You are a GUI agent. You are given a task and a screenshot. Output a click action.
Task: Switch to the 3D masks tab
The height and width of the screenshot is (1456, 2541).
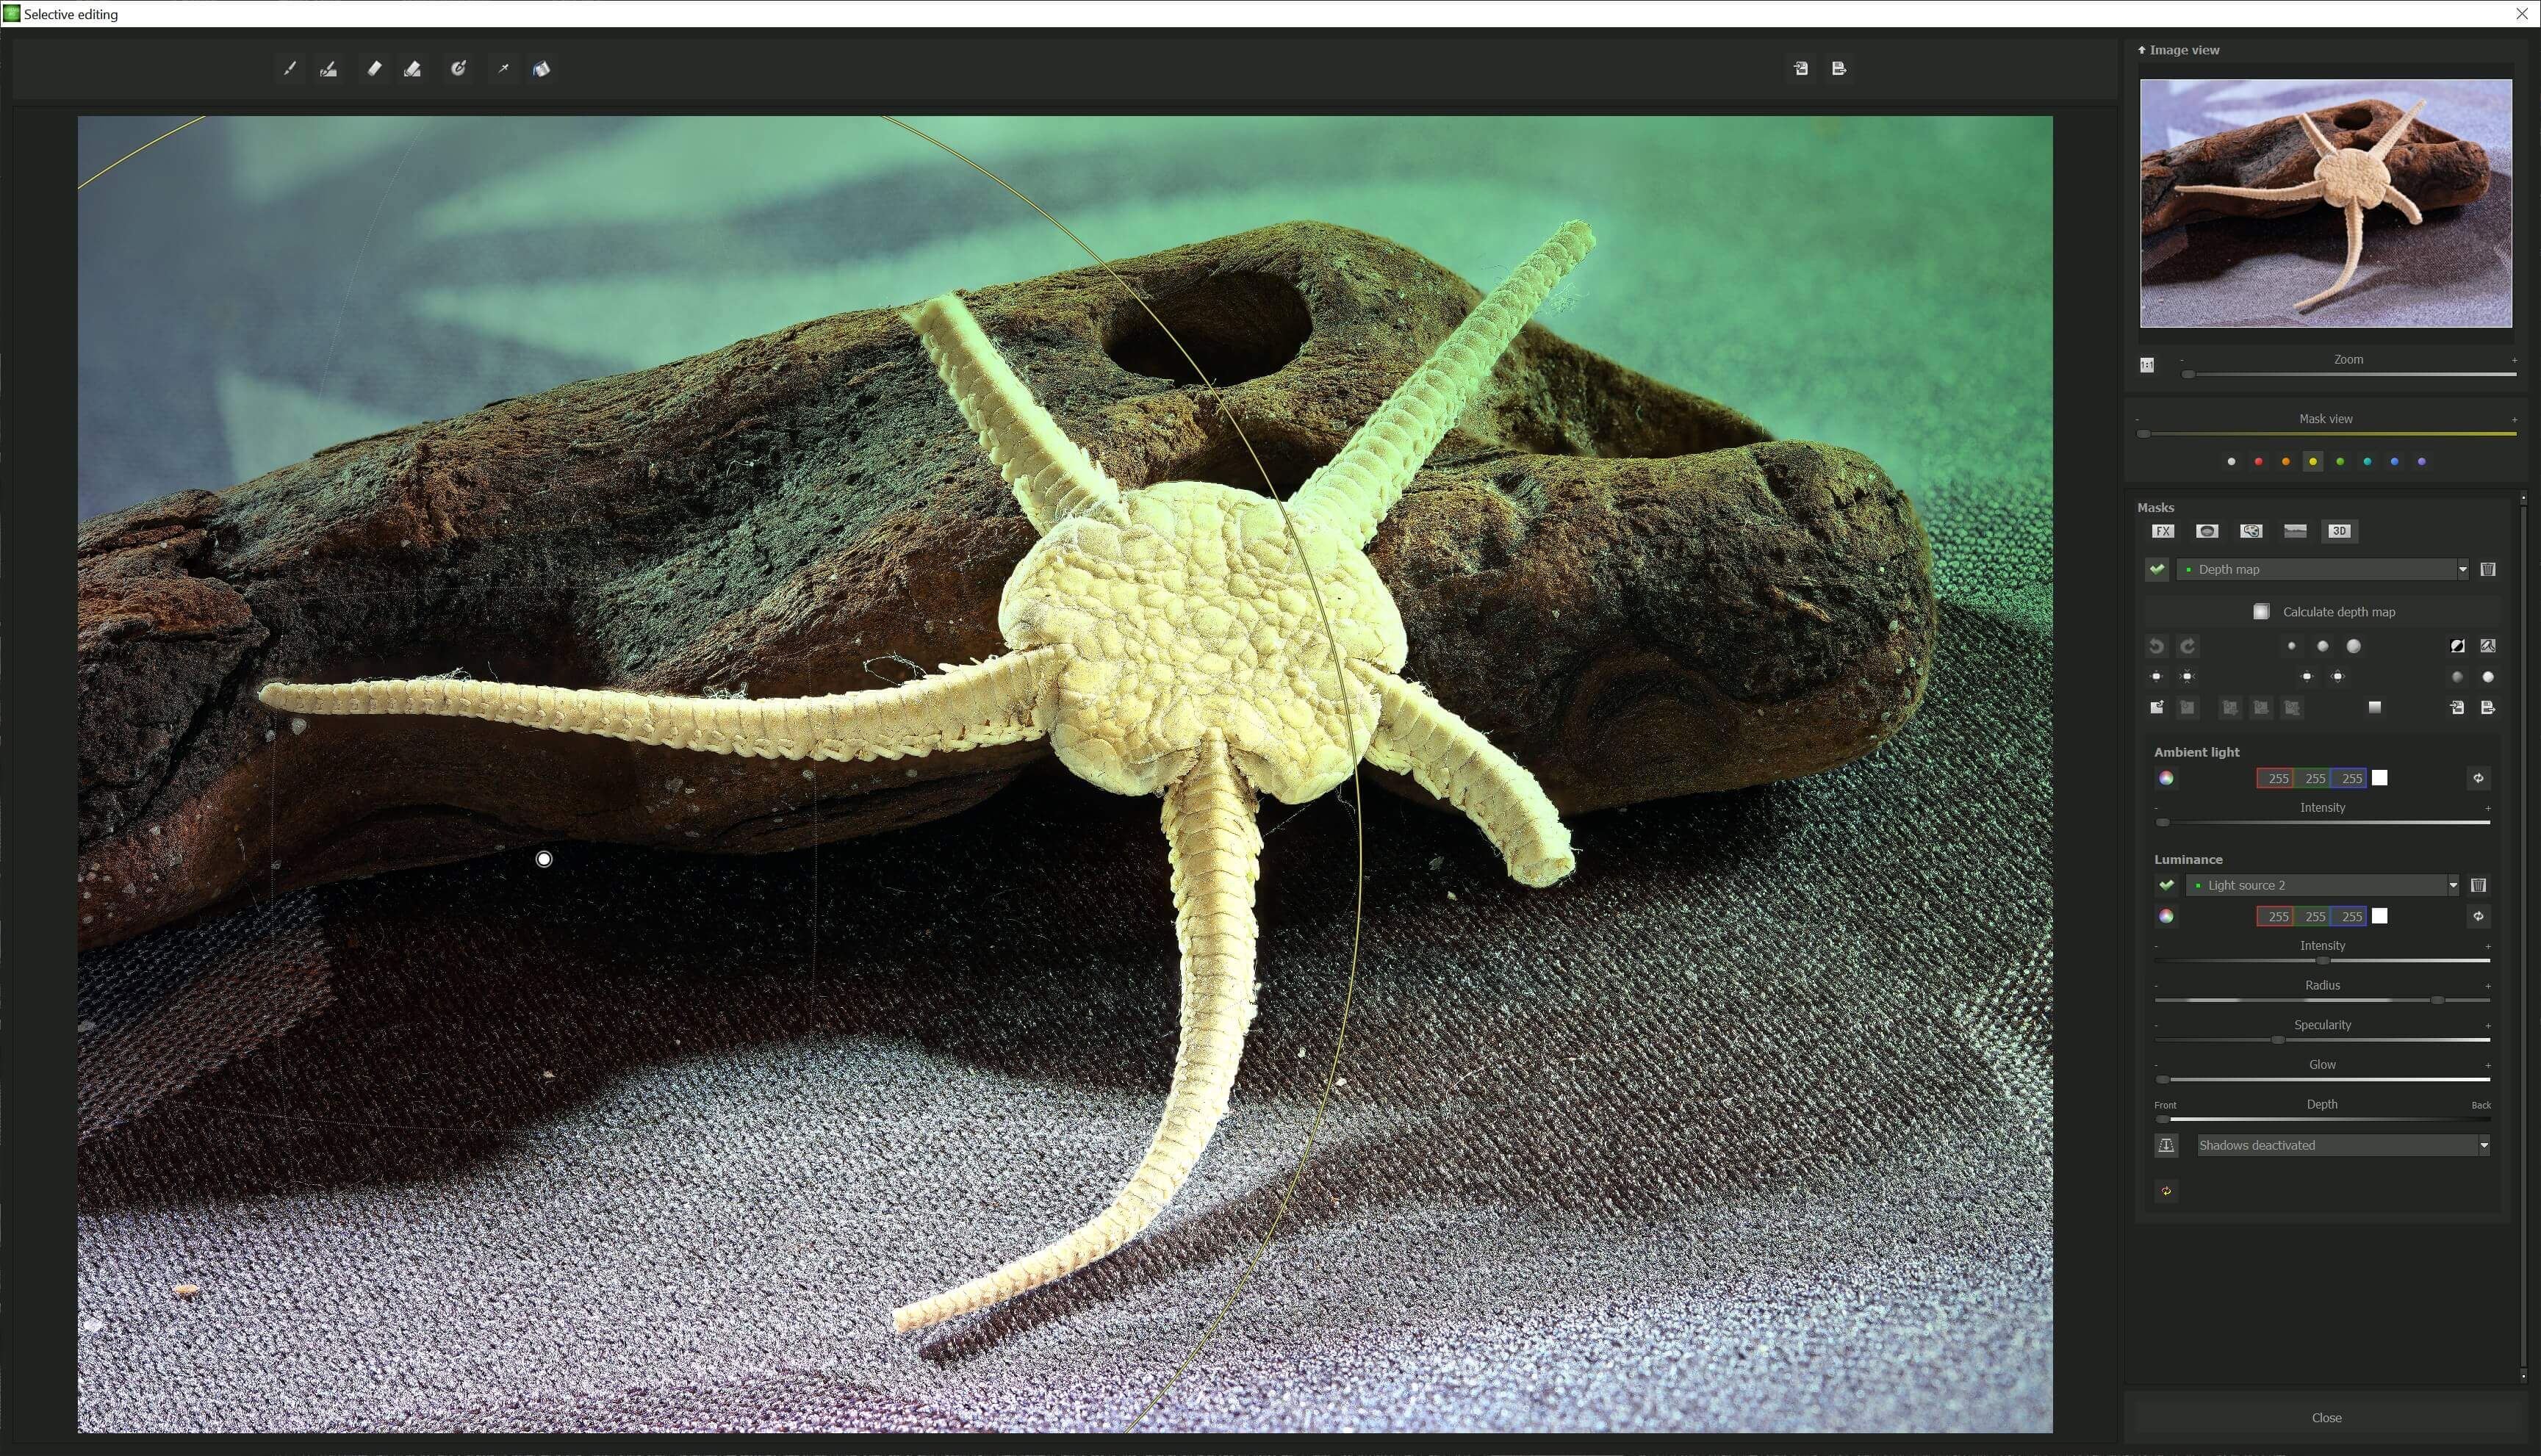[2339, 531]
